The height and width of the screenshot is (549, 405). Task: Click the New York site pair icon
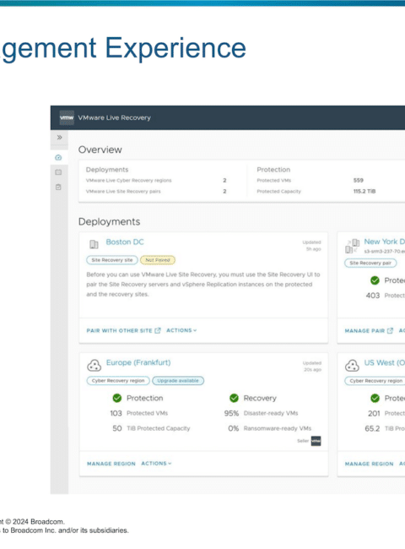pyautogui.click(x=352, y=246)
